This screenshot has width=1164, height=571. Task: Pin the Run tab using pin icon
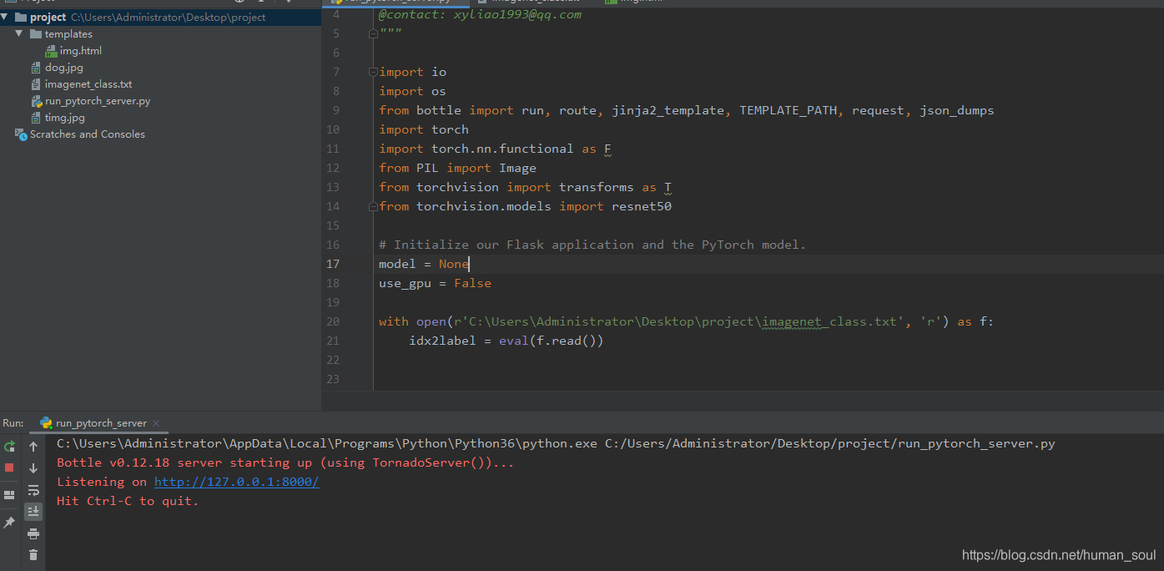9,523
